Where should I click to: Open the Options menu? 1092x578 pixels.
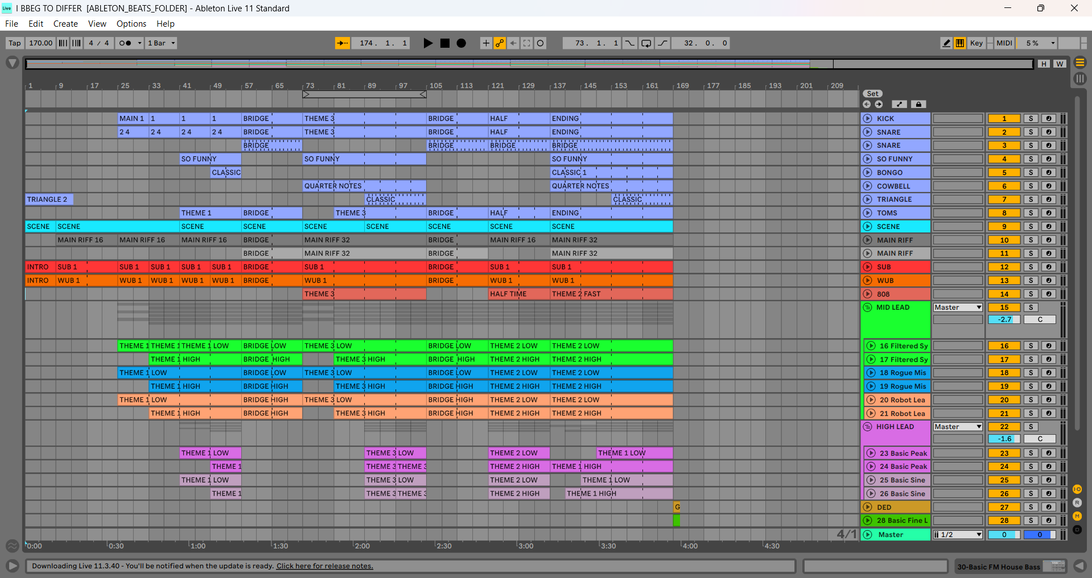[131, 24]
